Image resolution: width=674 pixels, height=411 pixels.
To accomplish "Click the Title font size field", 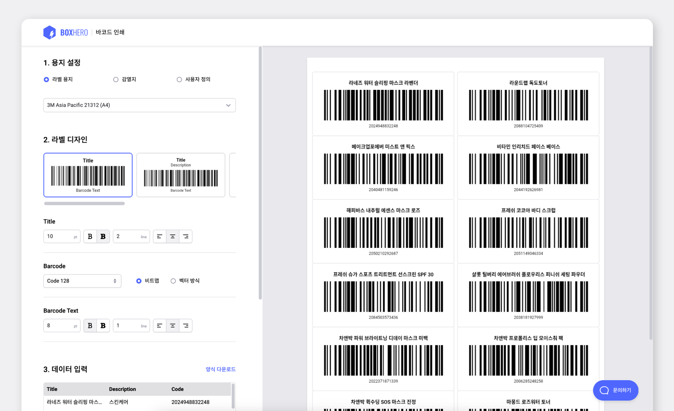I will click(x=62, y=236).
